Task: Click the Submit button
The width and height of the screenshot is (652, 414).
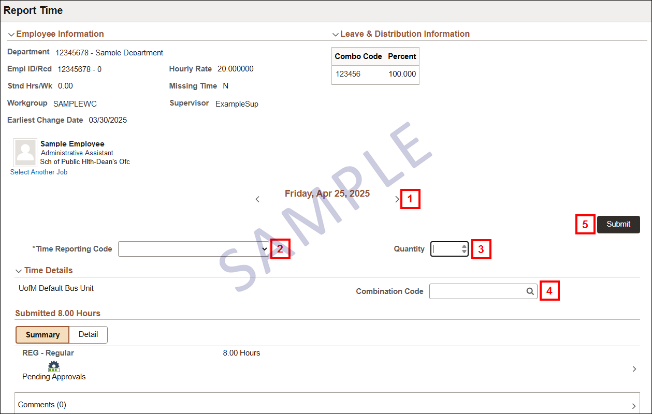Action: (618, 225)
